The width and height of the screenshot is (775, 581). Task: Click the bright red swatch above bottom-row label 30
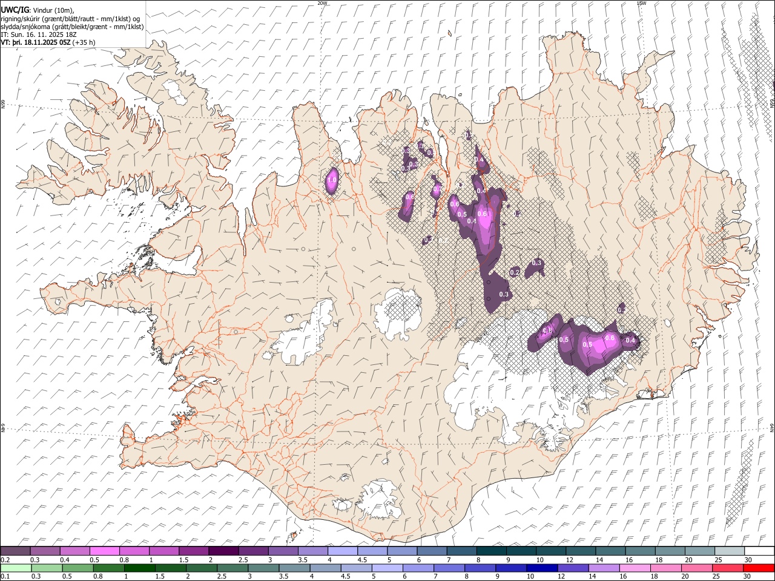point(759,568)
